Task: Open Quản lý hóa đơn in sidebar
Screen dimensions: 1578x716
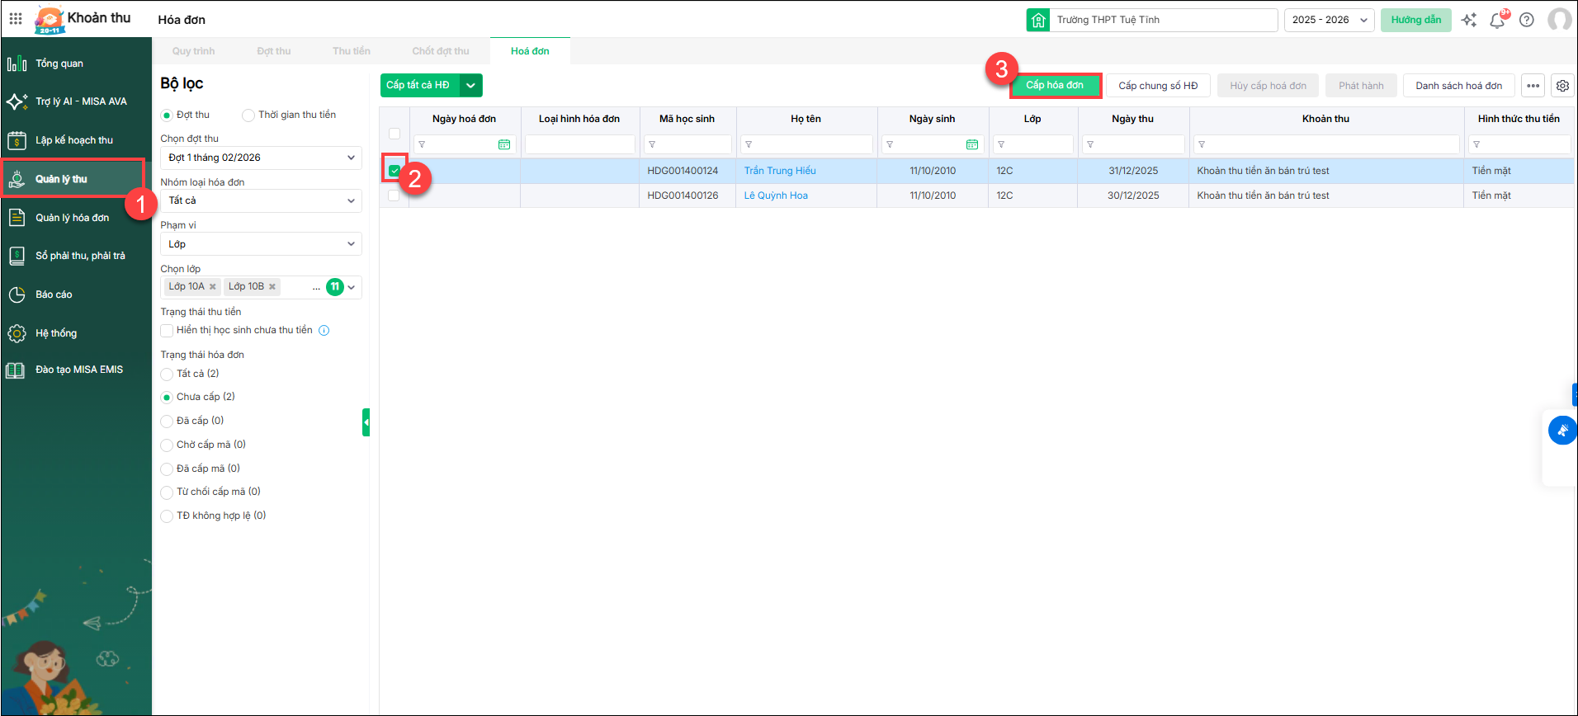Action: [x=73, y=218]
